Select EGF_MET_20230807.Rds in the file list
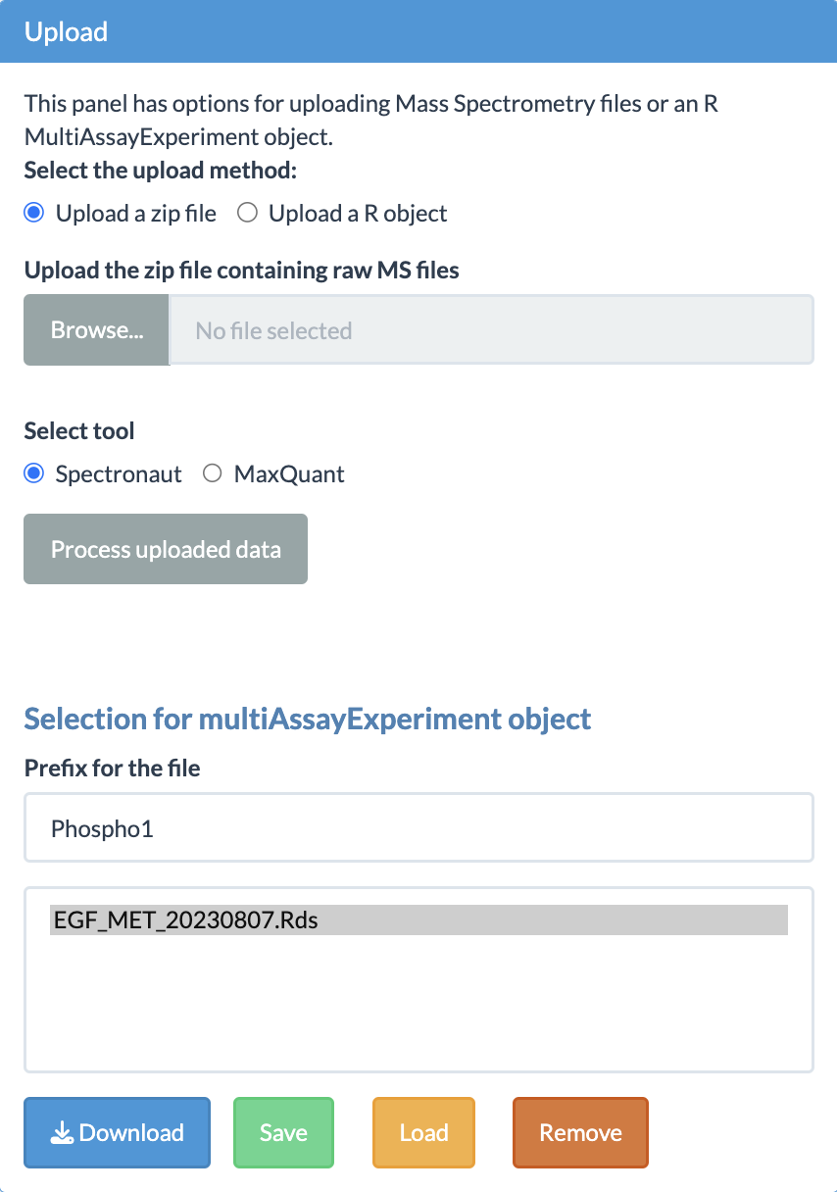Viewport: 837px width, 1192px height. (418, 920)
